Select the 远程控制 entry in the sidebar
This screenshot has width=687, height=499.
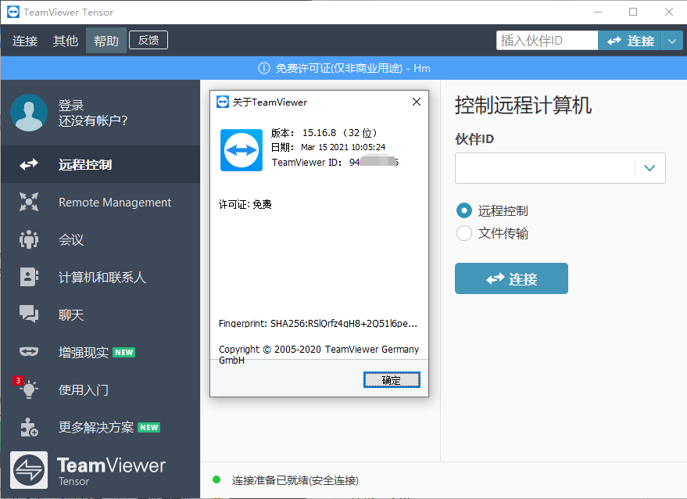tap(84, 164)
